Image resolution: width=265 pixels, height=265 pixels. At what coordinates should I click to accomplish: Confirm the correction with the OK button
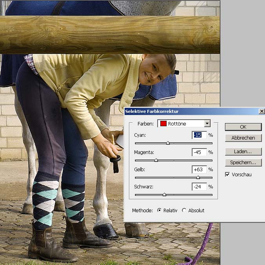tap(243, 127)
